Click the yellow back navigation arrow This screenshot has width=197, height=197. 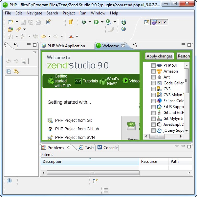click(43, 36)
